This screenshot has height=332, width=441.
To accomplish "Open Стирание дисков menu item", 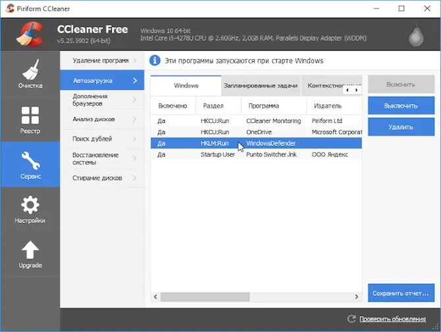I will tap(103, 178).
